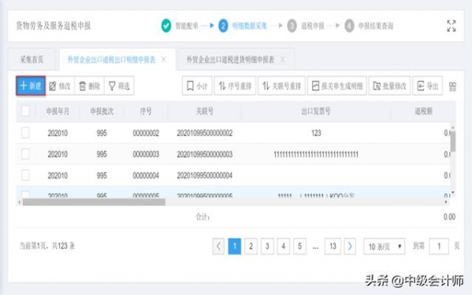Image resolution: width=472 pixels, height=295 pixels.
Task: Open the 筛选 (Filter) funnel button
Action: click(x=119, y=87)
